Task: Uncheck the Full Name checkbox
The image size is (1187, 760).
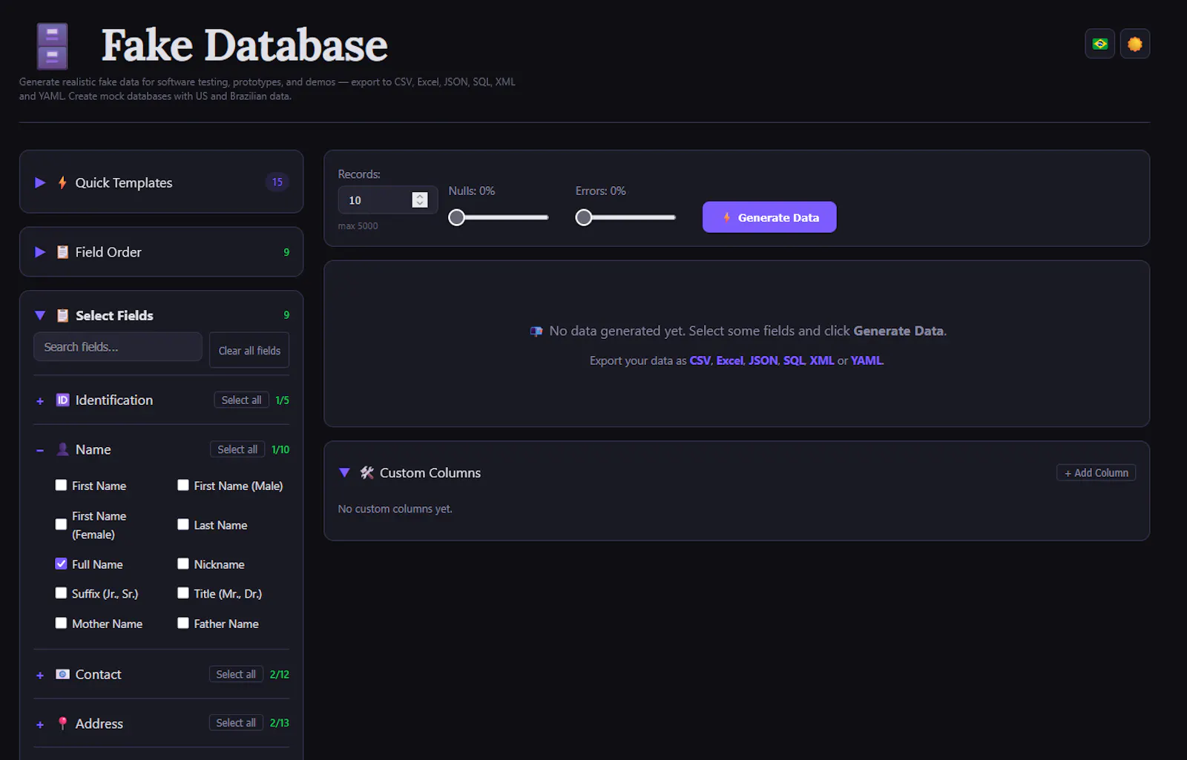Action: (61, 564)
